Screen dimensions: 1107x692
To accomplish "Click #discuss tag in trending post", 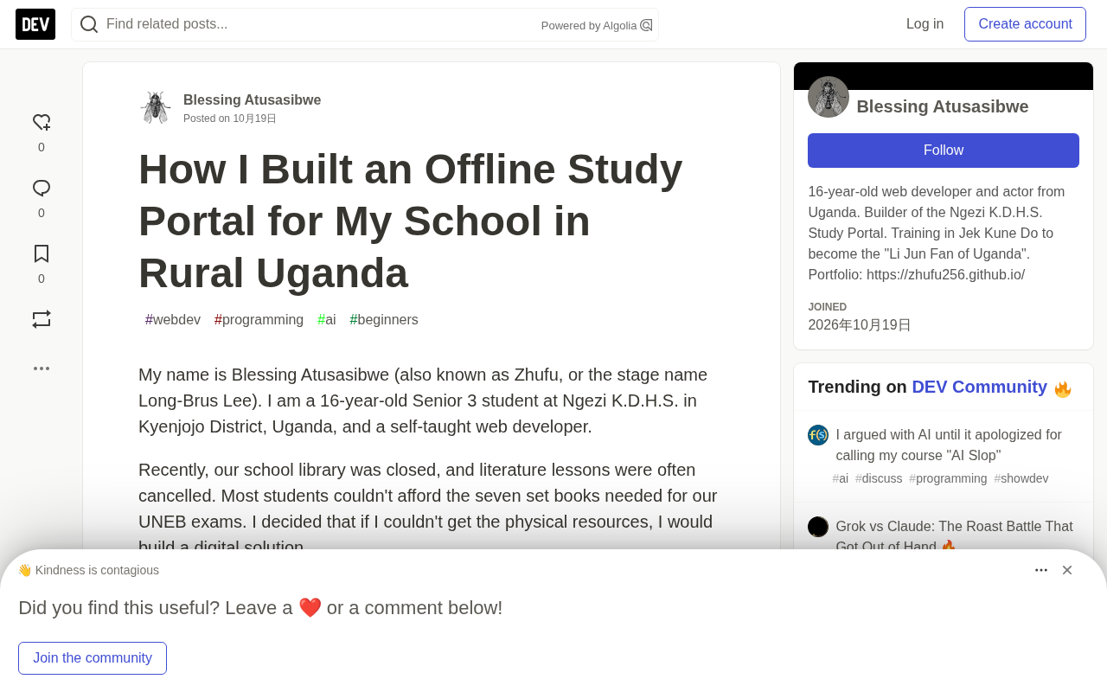I will click(879, 478).
